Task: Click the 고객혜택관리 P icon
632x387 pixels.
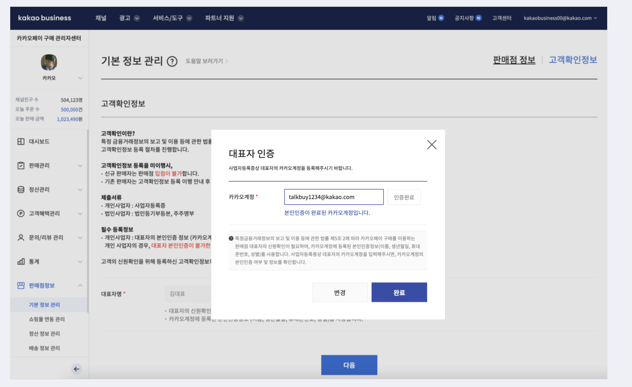Action: click(x=20, y=213)
